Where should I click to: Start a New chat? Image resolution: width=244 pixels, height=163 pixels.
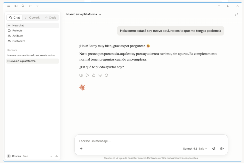click(33, 25)
